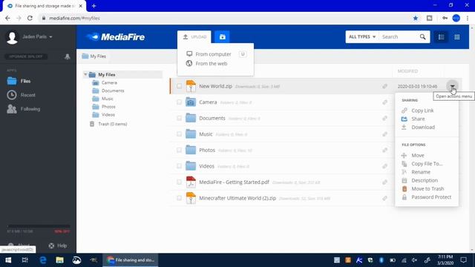Viewport: 475px width, 267px height.
Task: Open notifications bell in sidebar
Action: coord(68,56)
